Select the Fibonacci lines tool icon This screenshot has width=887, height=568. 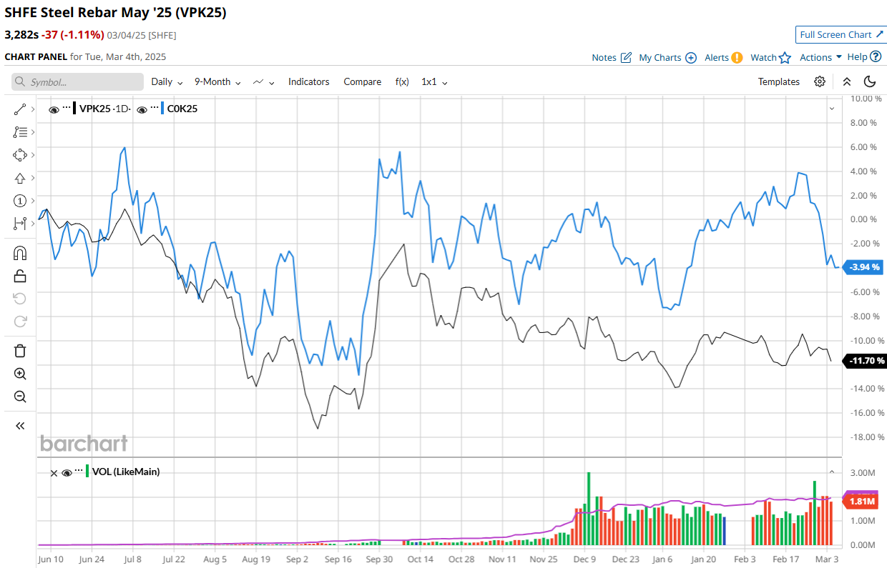pos(20,132)
